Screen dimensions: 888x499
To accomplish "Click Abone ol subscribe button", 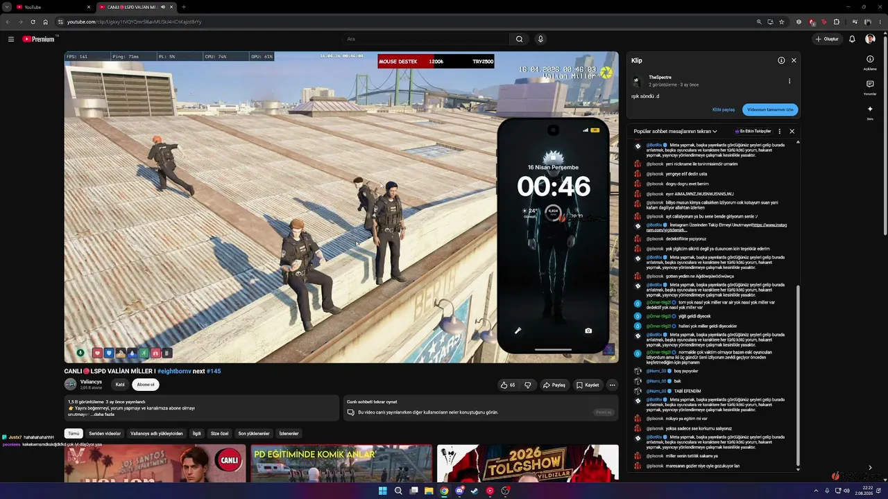I will pyautogui.click(x=146, y=385).
